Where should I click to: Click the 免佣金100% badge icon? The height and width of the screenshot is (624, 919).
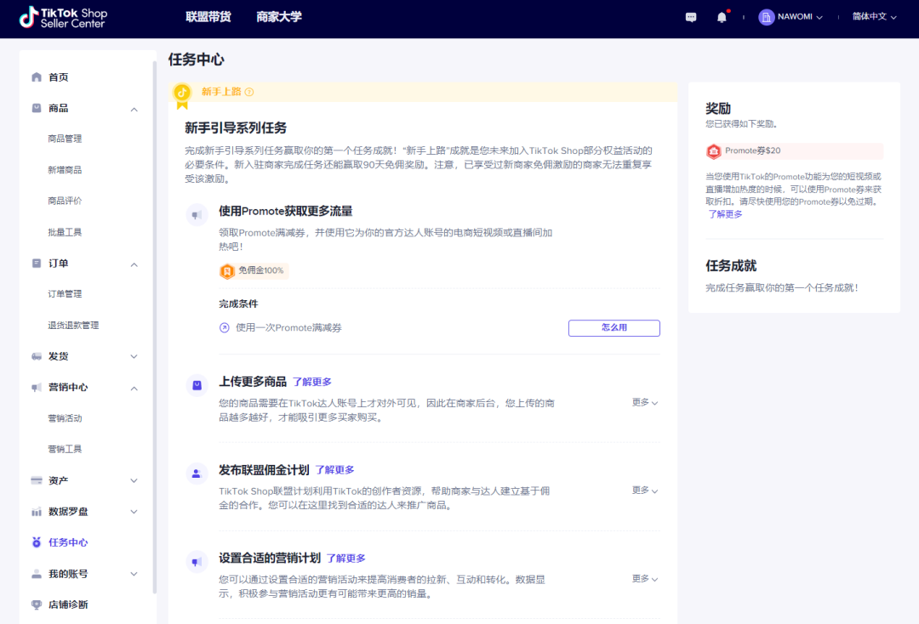coord(227,271)
